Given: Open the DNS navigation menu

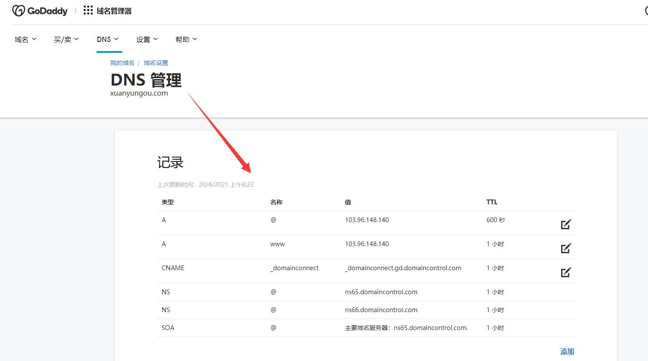Looking at the screenshot, I should 107,39.
